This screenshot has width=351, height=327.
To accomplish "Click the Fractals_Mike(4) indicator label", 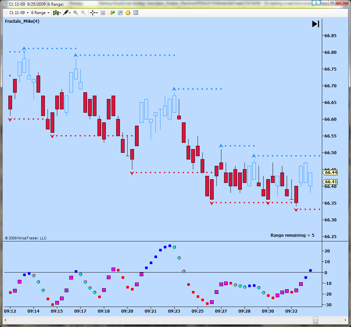I will tap(22, 21).
